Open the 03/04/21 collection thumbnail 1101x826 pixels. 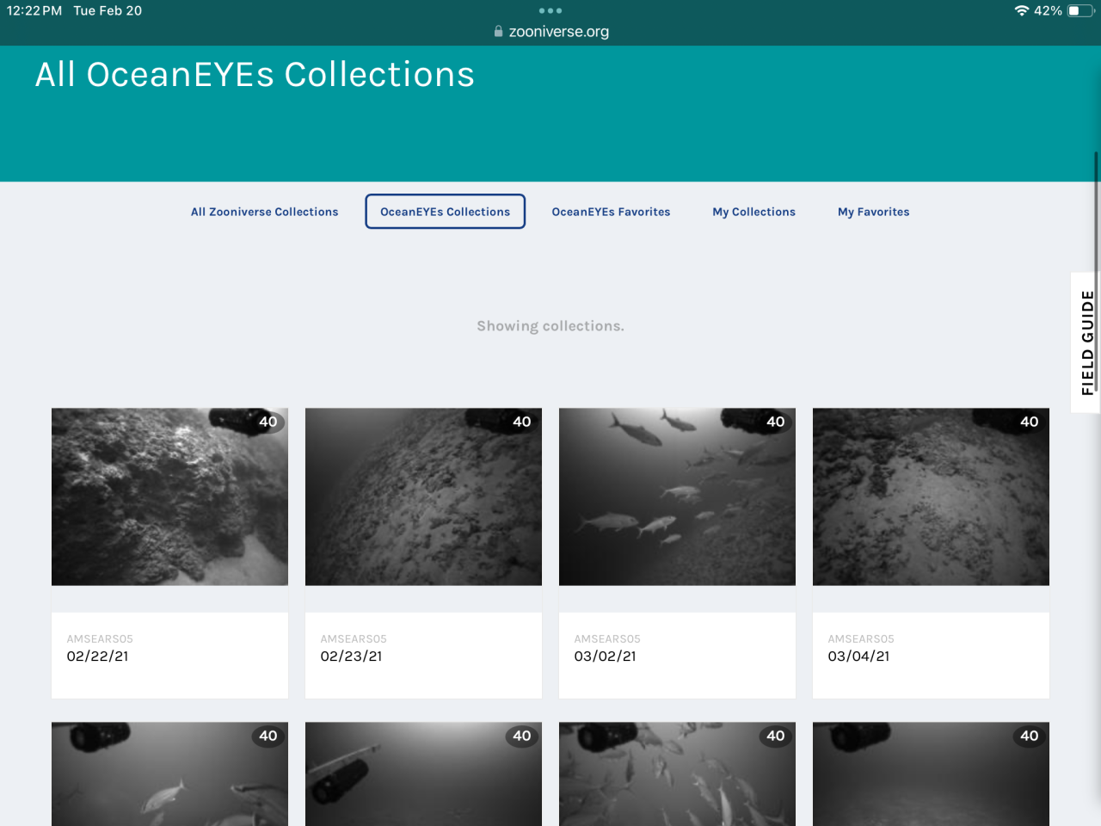pyautogui.click(x=931, y=496)
